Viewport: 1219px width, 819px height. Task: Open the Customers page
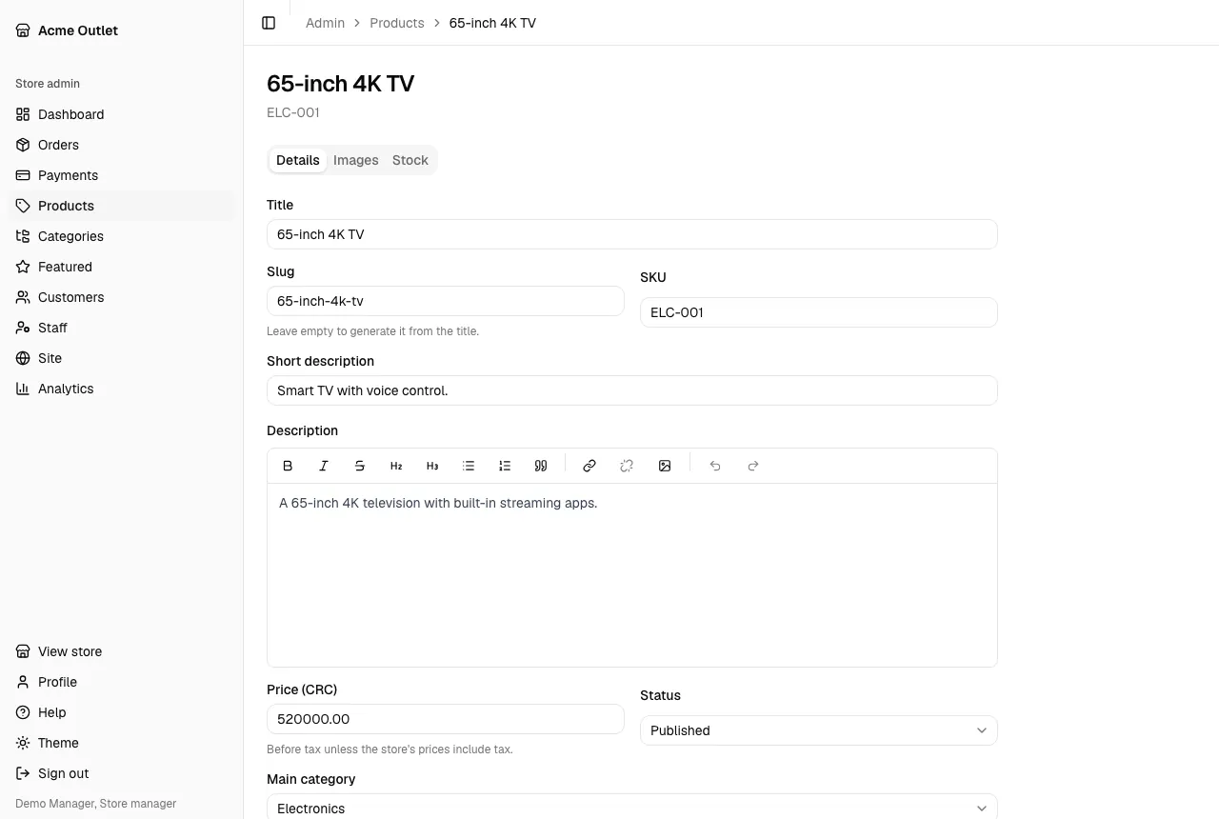tap(121, 297)
